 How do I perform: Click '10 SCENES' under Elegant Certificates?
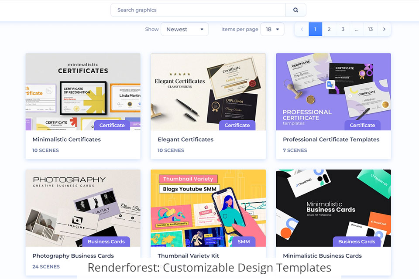click(171, 150)
